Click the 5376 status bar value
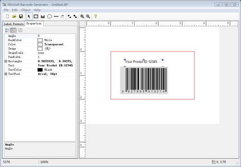Screen dimensions: 241x167 (7, 162)
